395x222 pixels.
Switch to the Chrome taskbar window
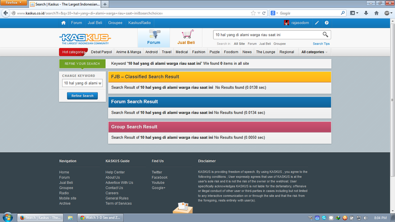tap(100, 218)
